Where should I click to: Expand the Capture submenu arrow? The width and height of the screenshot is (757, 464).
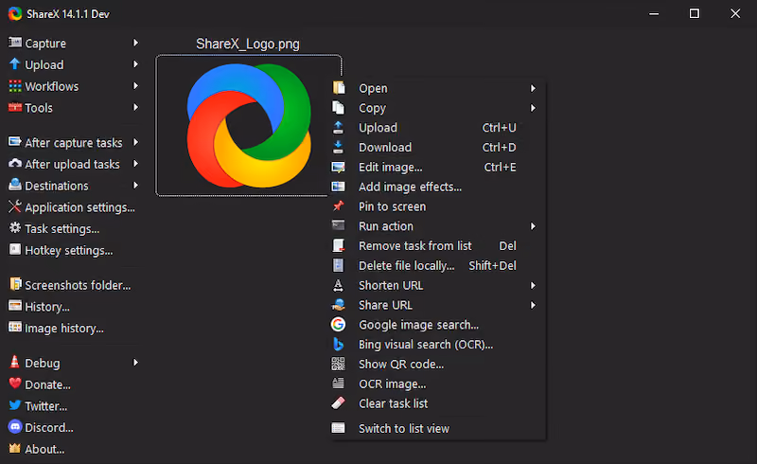[x=135, y=43]
